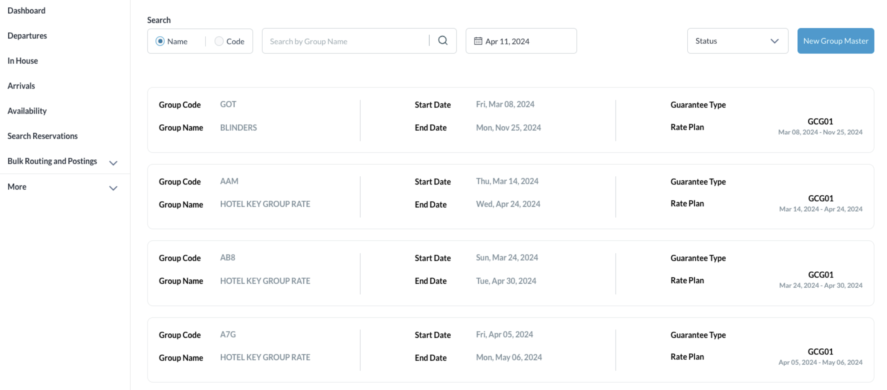Open rate plan GCG01 on the A7G group
Screen dimensions: 887x390
[x=821, y=352]
